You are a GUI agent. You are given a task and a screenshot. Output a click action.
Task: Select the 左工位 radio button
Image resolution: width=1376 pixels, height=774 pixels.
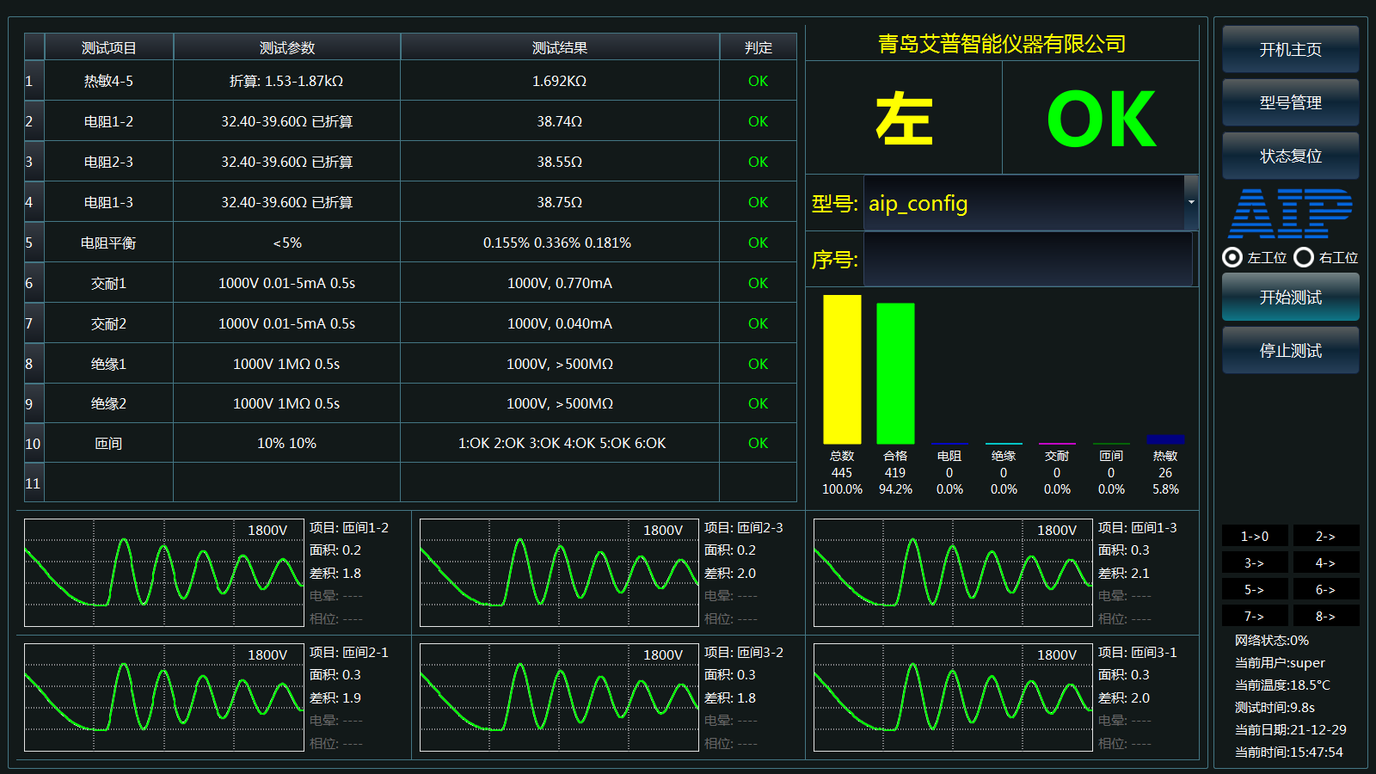pyautogui.click(x=1234, y=258)
